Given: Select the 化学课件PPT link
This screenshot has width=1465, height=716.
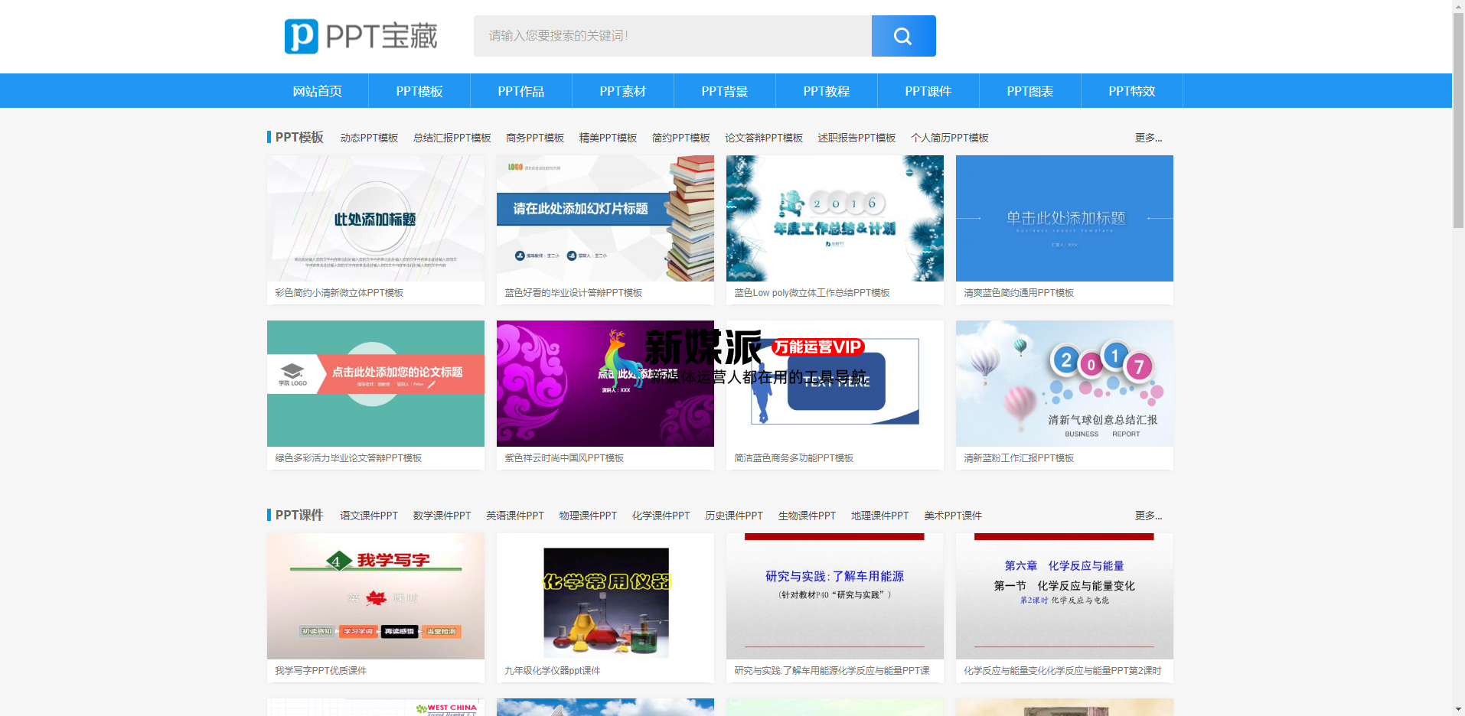Looking at the screenshot, I should click(x=661, y=516).
